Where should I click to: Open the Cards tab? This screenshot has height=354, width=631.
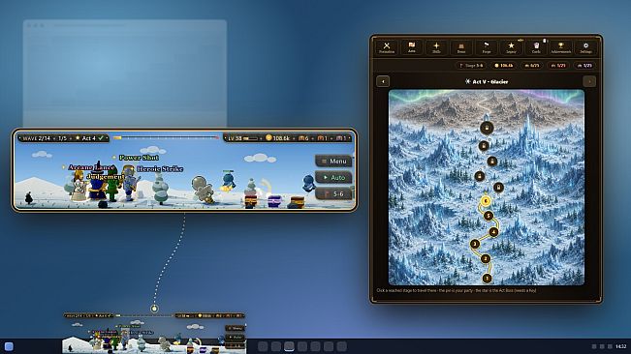tap(536, 47)
